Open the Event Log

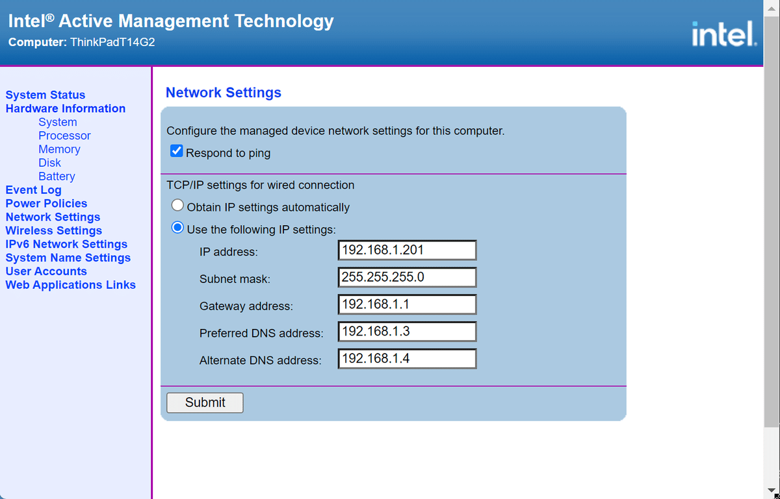coord(33,190)
